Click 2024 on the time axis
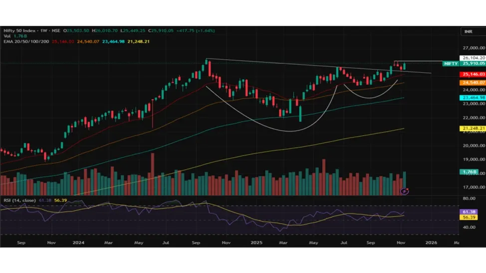Viewport: 486px width, 273px height. point(77,242)
